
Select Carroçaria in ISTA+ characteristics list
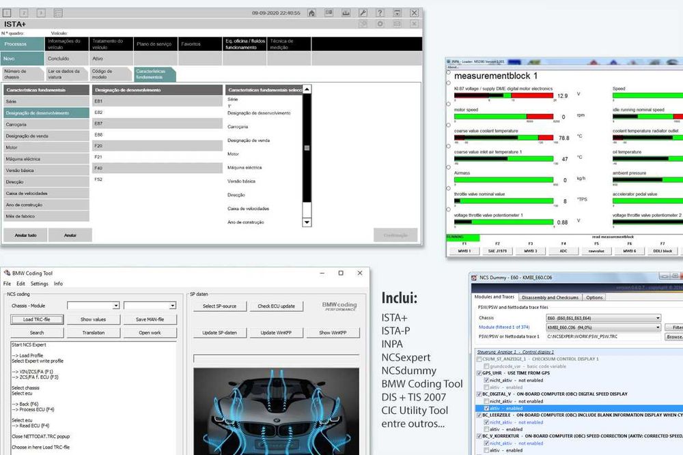click(46, 124)
